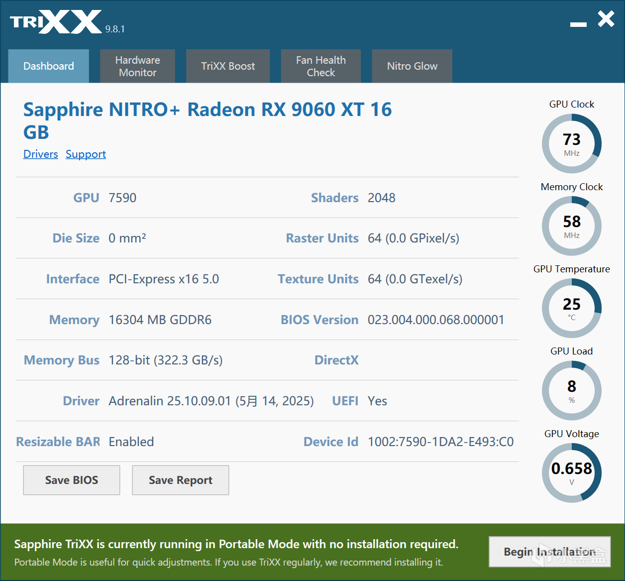Click the Memory Bus label
This screenshot has width=625, height=581.
point(62,360)
